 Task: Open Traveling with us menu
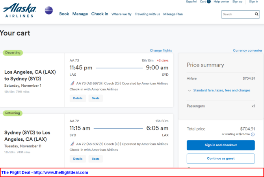pyautogui.click(x=147, y=14)
